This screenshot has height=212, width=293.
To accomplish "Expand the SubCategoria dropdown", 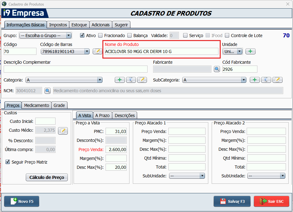I will [x=243, y=80].
